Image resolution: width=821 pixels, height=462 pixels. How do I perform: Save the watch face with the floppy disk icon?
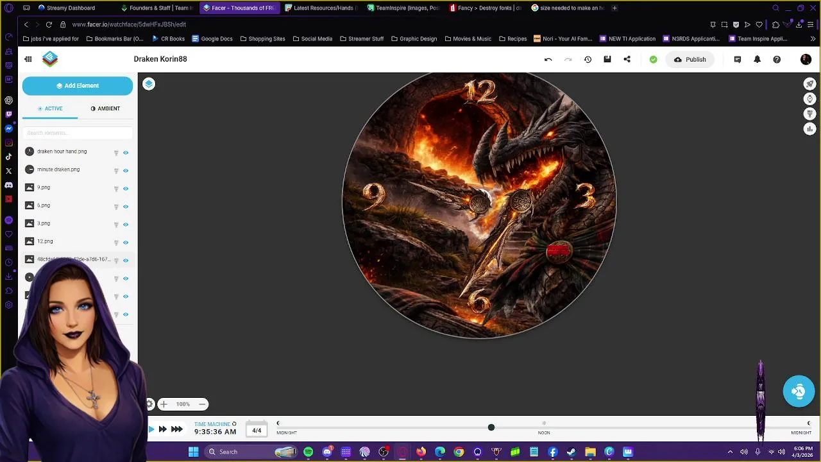pyautogui.click(x=607, y=60)
